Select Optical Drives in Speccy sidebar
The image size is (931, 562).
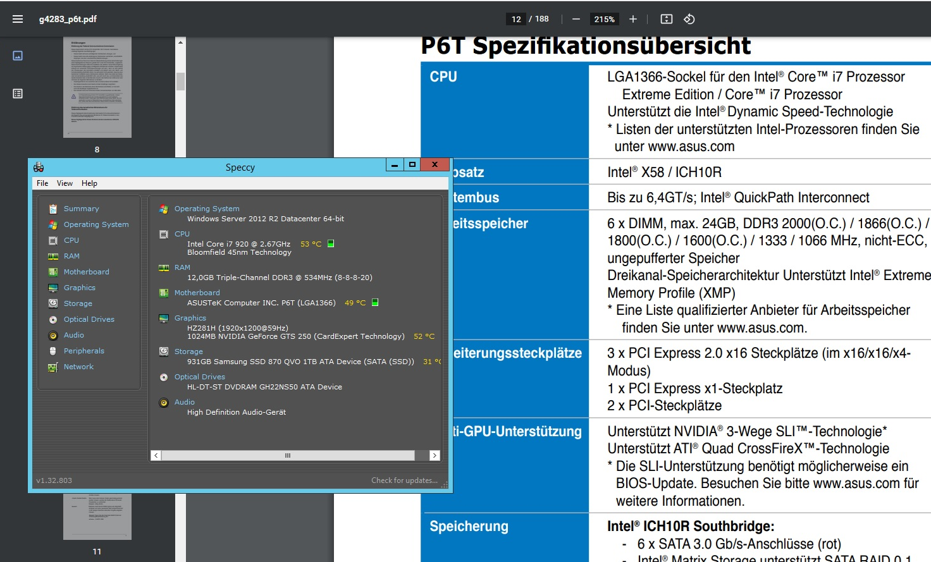89,319
